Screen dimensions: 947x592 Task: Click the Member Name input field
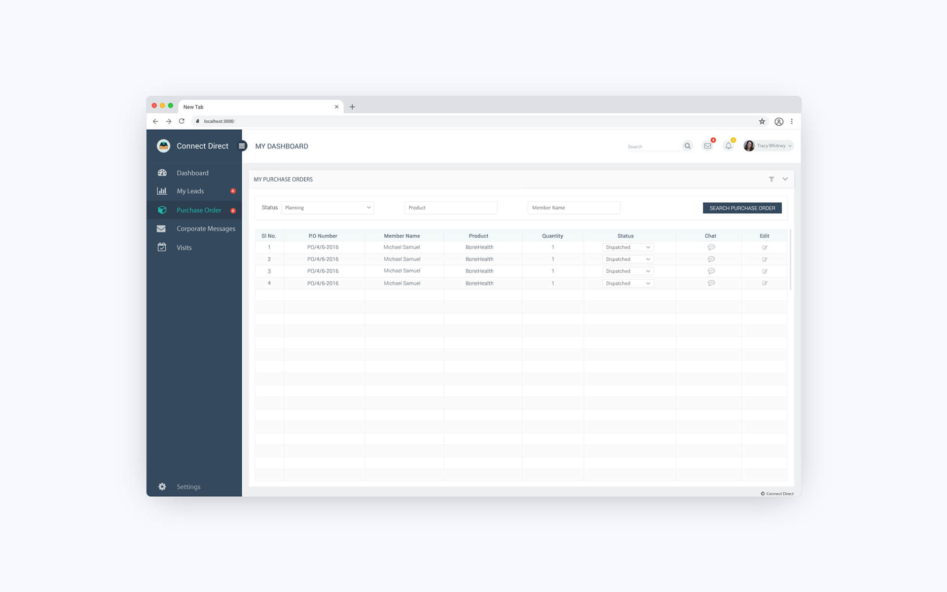point(574,208)
